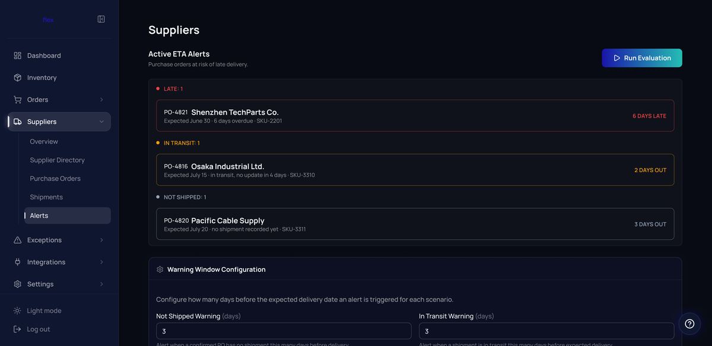712x346 pixels.
Task: Click the NOT SHIPPED: 1 group header
Action: pos(185,197)
